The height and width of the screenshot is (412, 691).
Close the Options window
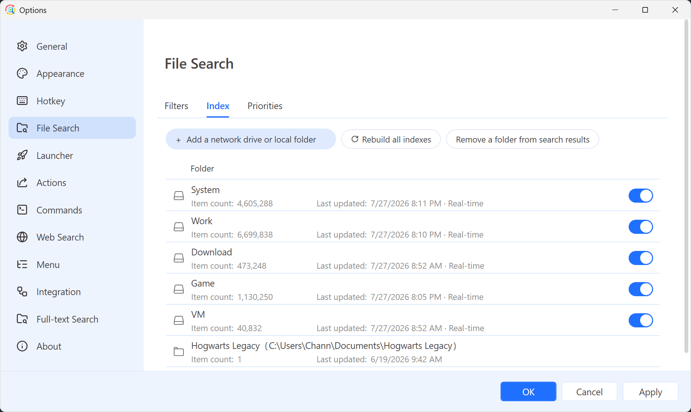675,10
